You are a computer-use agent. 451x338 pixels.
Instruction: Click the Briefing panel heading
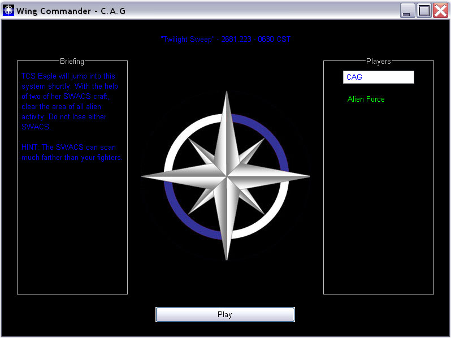[72, 61]
